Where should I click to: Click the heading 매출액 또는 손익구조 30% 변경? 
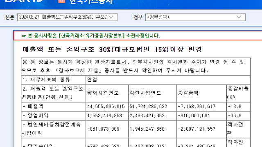[x=112, y=49]
